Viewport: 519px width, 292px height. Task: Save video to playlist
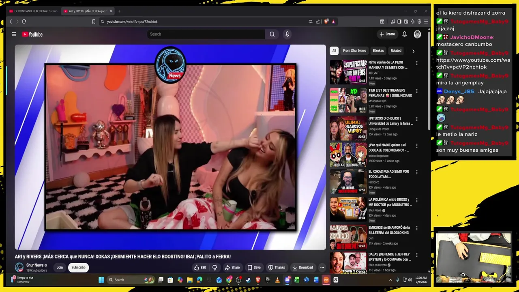[x=254, y=267]
